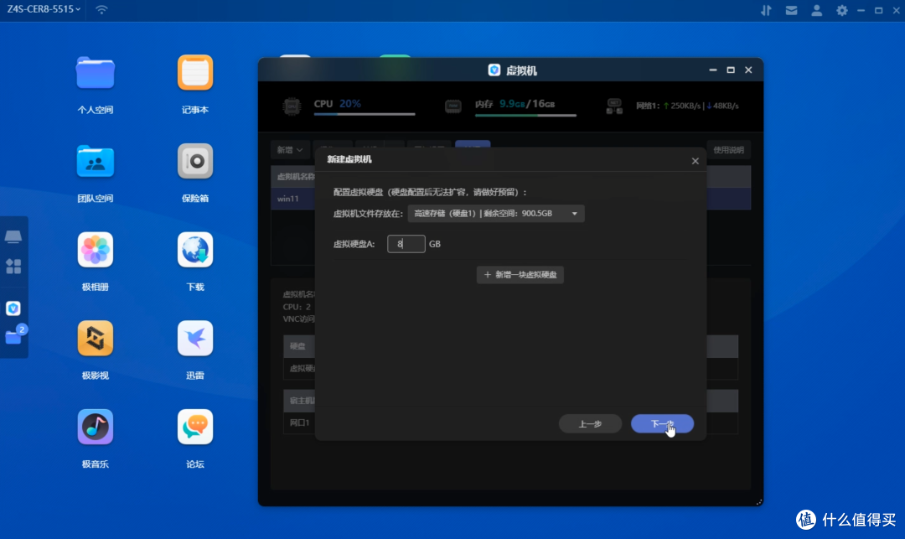Viewport: 905px width, 539px height.
Task: Open folder icon with badge 2
Action: [x=13, y=336]
